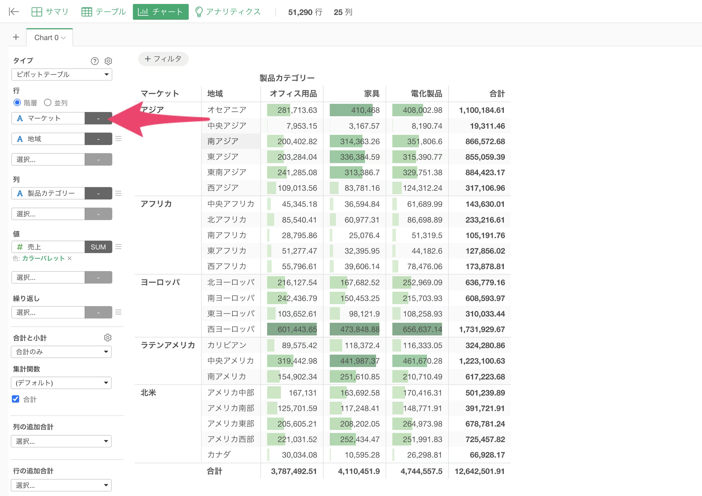The width and height of the screenshot is (702, 496).
Task: Click the 25 列 column count
Action: 343,12
